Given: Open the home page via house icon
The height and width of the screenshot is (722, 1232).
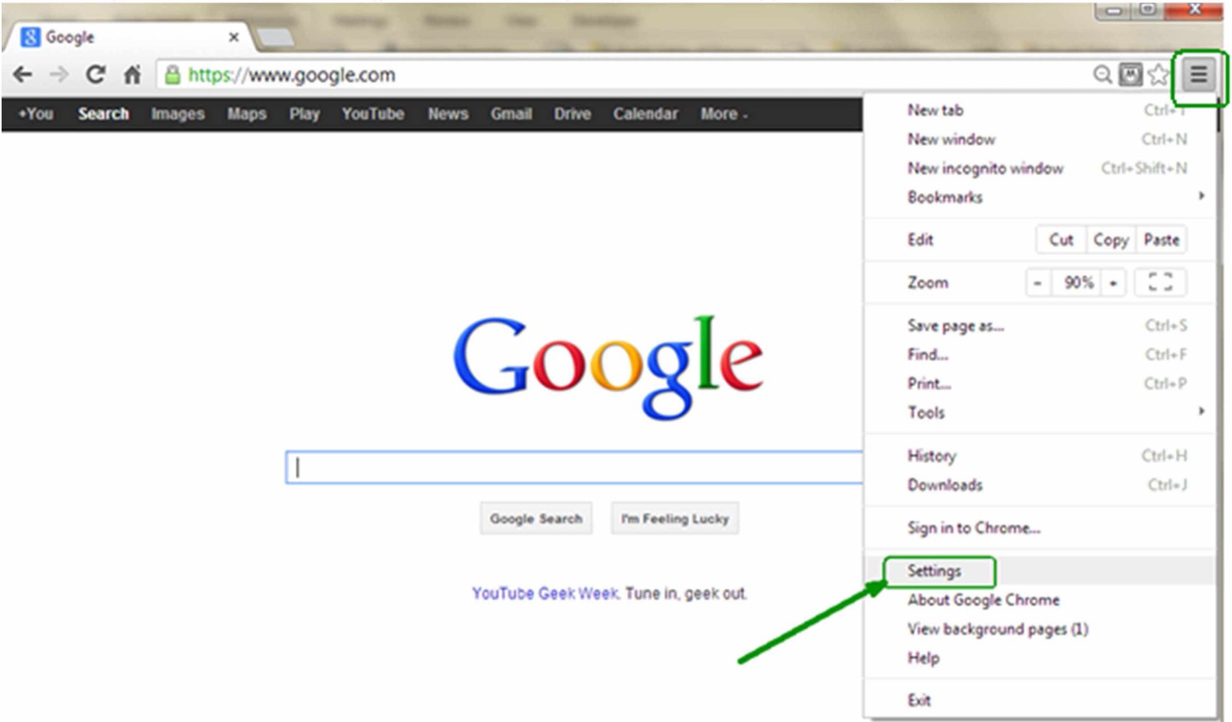Looking at the screenshot, I should pos(133,75).
